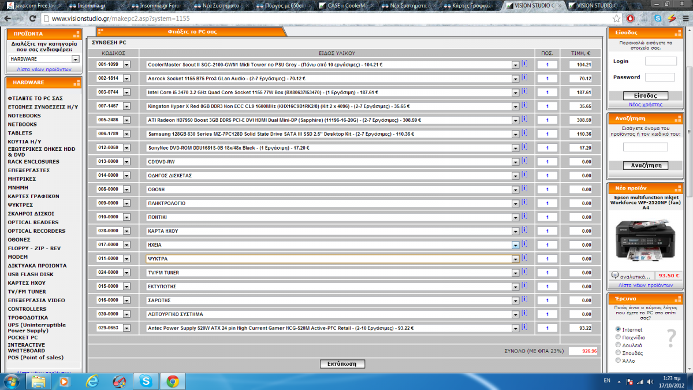The height and width of the screenshot is (390, 693).
Task: Bookmark page with the star icon
Action: pyautogui.click(x=617, y=18)
